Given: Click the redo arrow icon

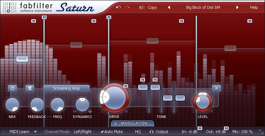Looking at the screenshot, I should tap(127, 7).
